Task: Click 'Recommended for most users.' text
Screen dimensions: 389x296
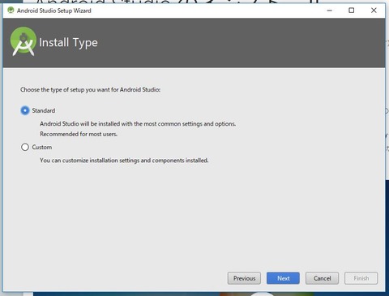Action: tap(79, 134)
